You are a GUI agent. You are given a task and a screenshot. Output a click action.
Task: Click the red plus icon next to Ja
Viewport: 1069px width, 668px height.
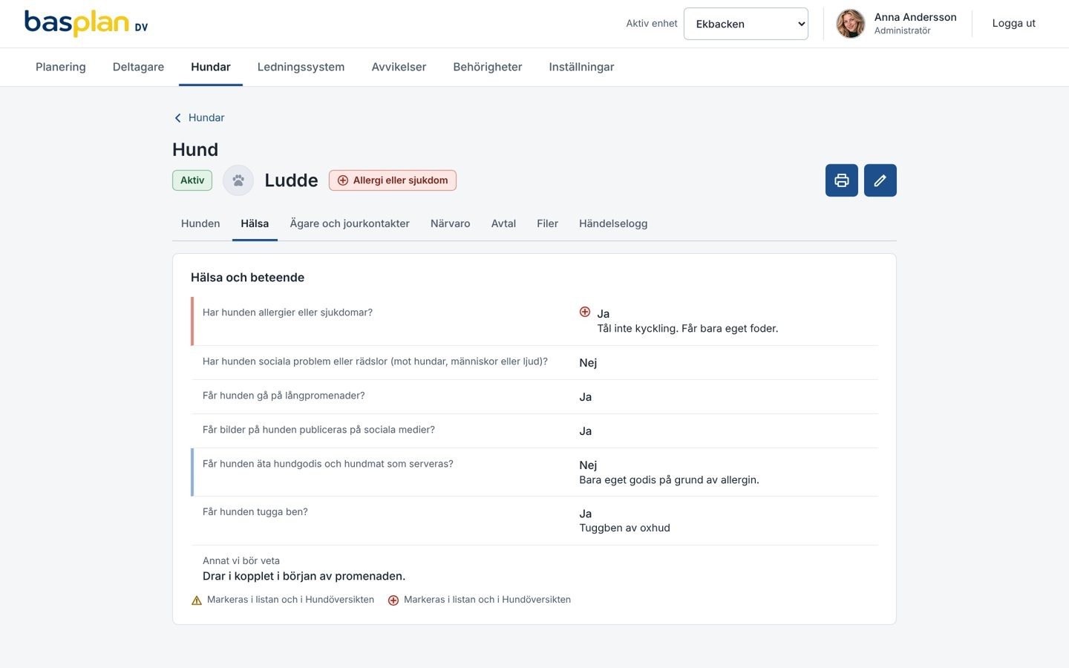point(585,312)
